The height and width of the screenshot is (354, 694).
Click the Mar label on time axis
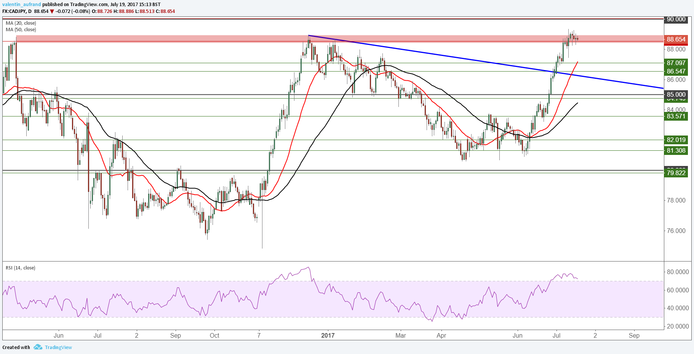[401, 335]
